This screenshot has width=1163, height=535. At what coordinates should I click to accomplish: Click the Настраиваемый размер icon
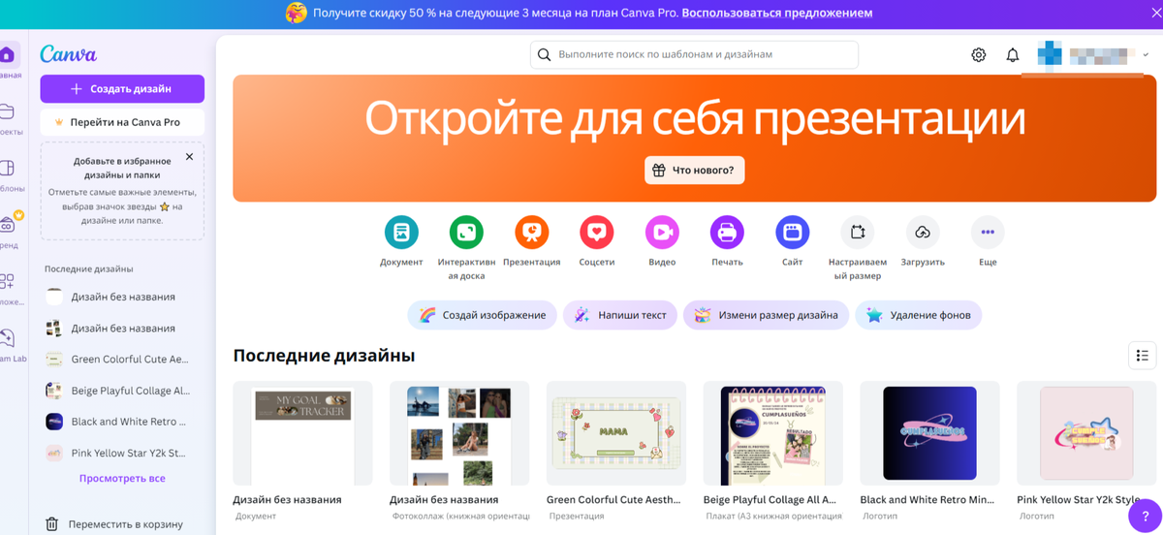857,233
